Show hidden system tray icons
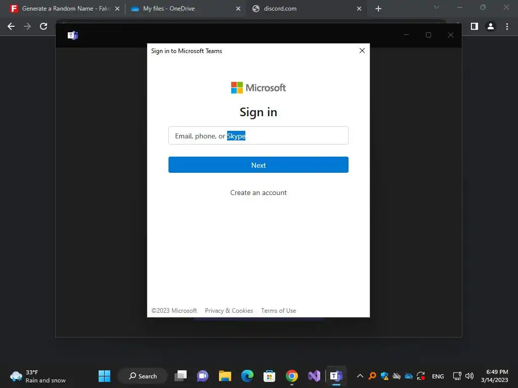 pos(360,376)
